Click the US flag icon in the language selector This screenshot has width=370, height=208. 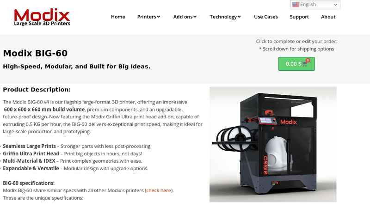[x=296, y=5]
